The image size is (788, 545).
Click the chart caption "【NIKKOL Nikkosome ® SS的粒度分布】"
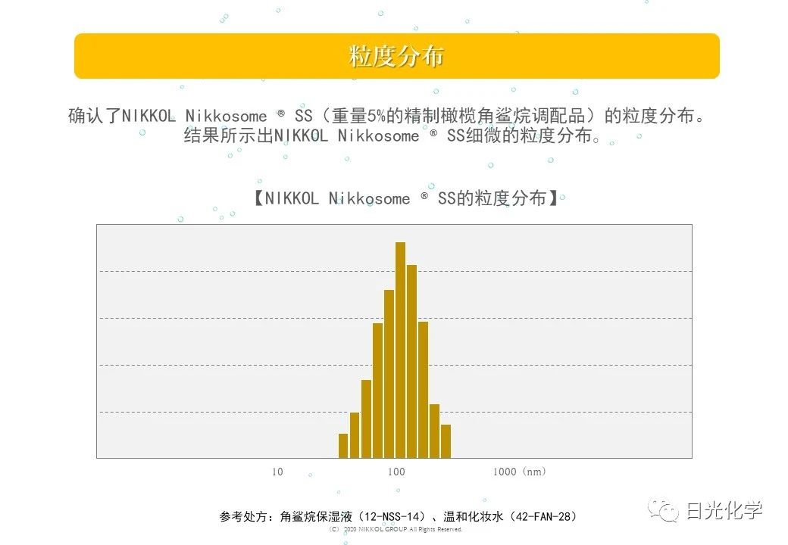click(406, 198)
